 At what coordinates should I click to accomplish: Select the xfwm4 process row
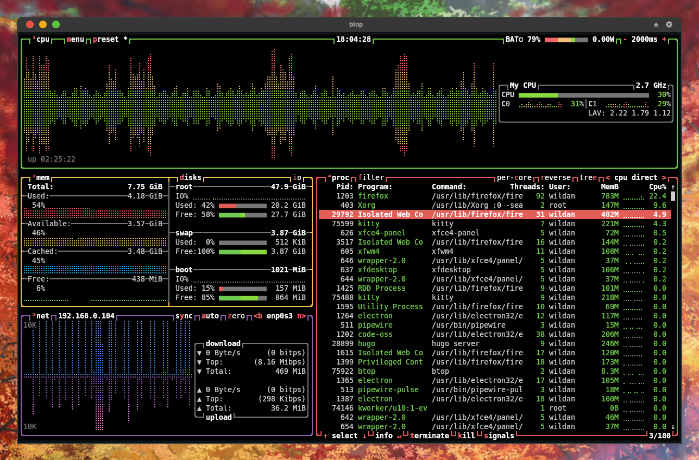click(495, 251)
